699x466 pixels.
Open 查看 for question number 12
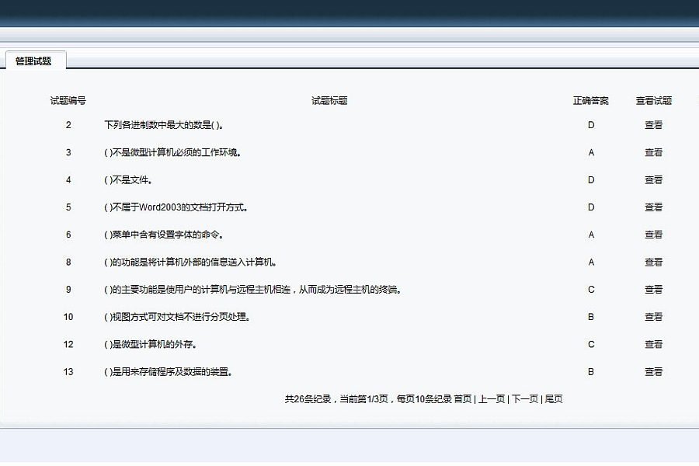point(653,344)
